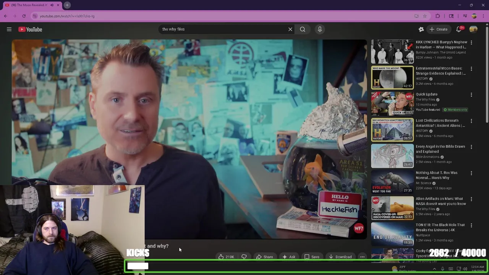Mute the tab via its speaker icon
489x275 pixels.
point(52,5)
